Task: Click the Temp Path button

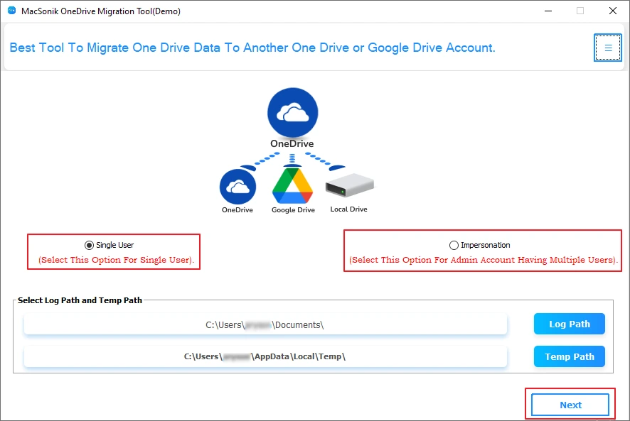Action: (569, 356)
